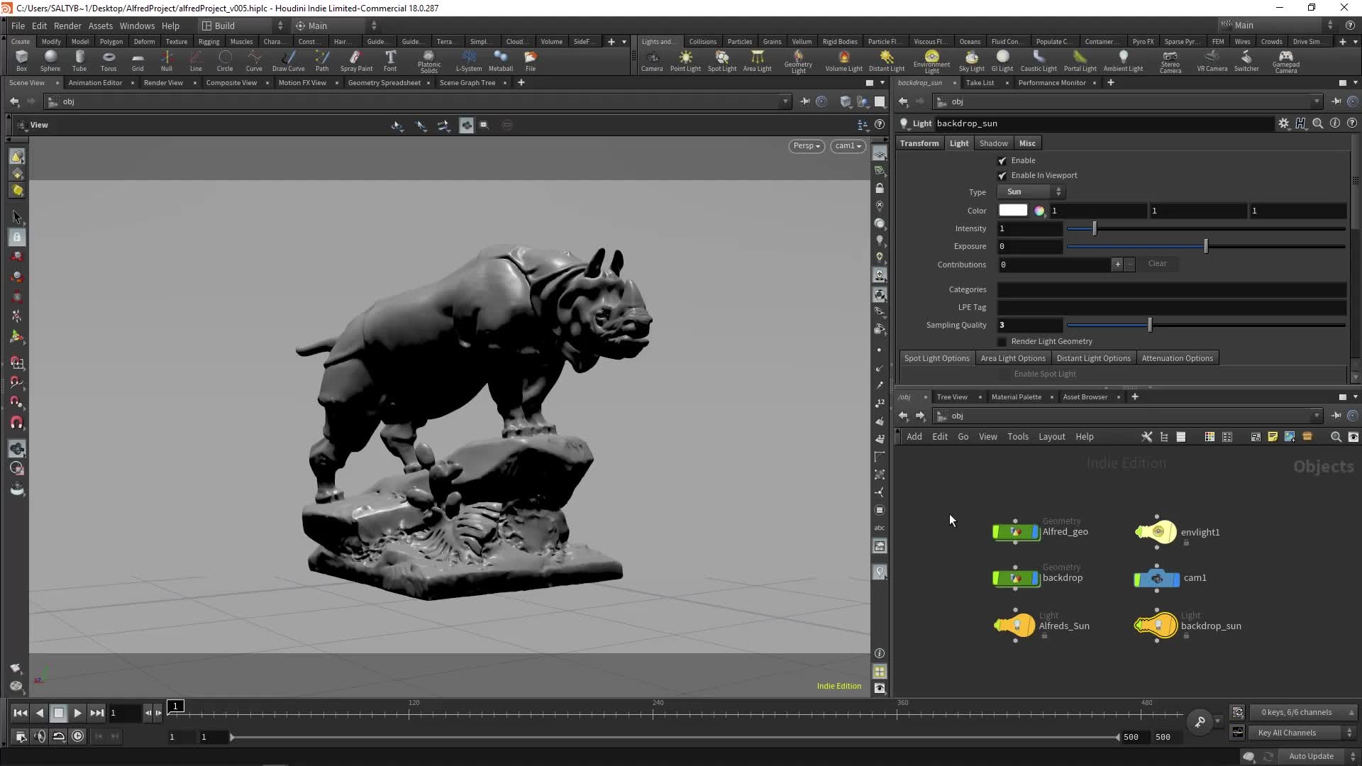Expand the network editor obj path dropdown

pos(1317,416)
